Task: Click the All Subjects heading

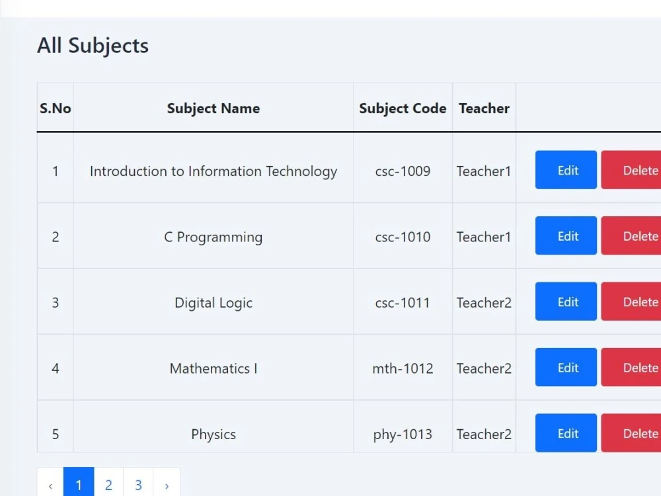Action: pos(93,45)
